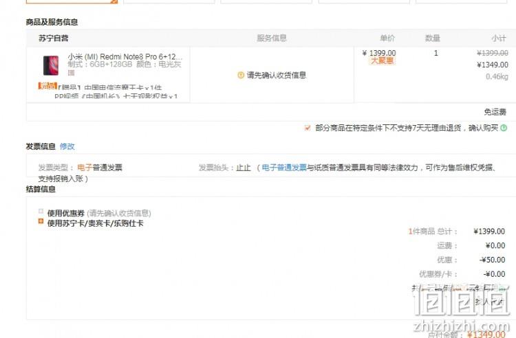This screenshot has width=516, height=338.
Task: Click the 电子普通发票 blue link
Action: click(x=284, y=168)
